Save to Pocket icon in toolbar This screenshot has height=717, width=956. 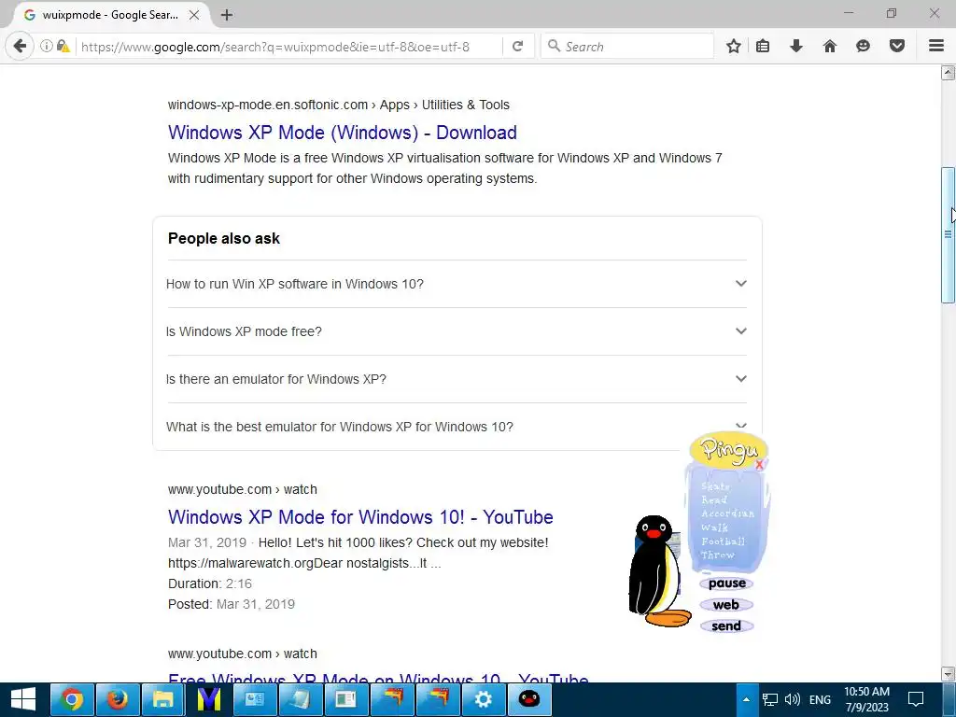click(897, 46)
